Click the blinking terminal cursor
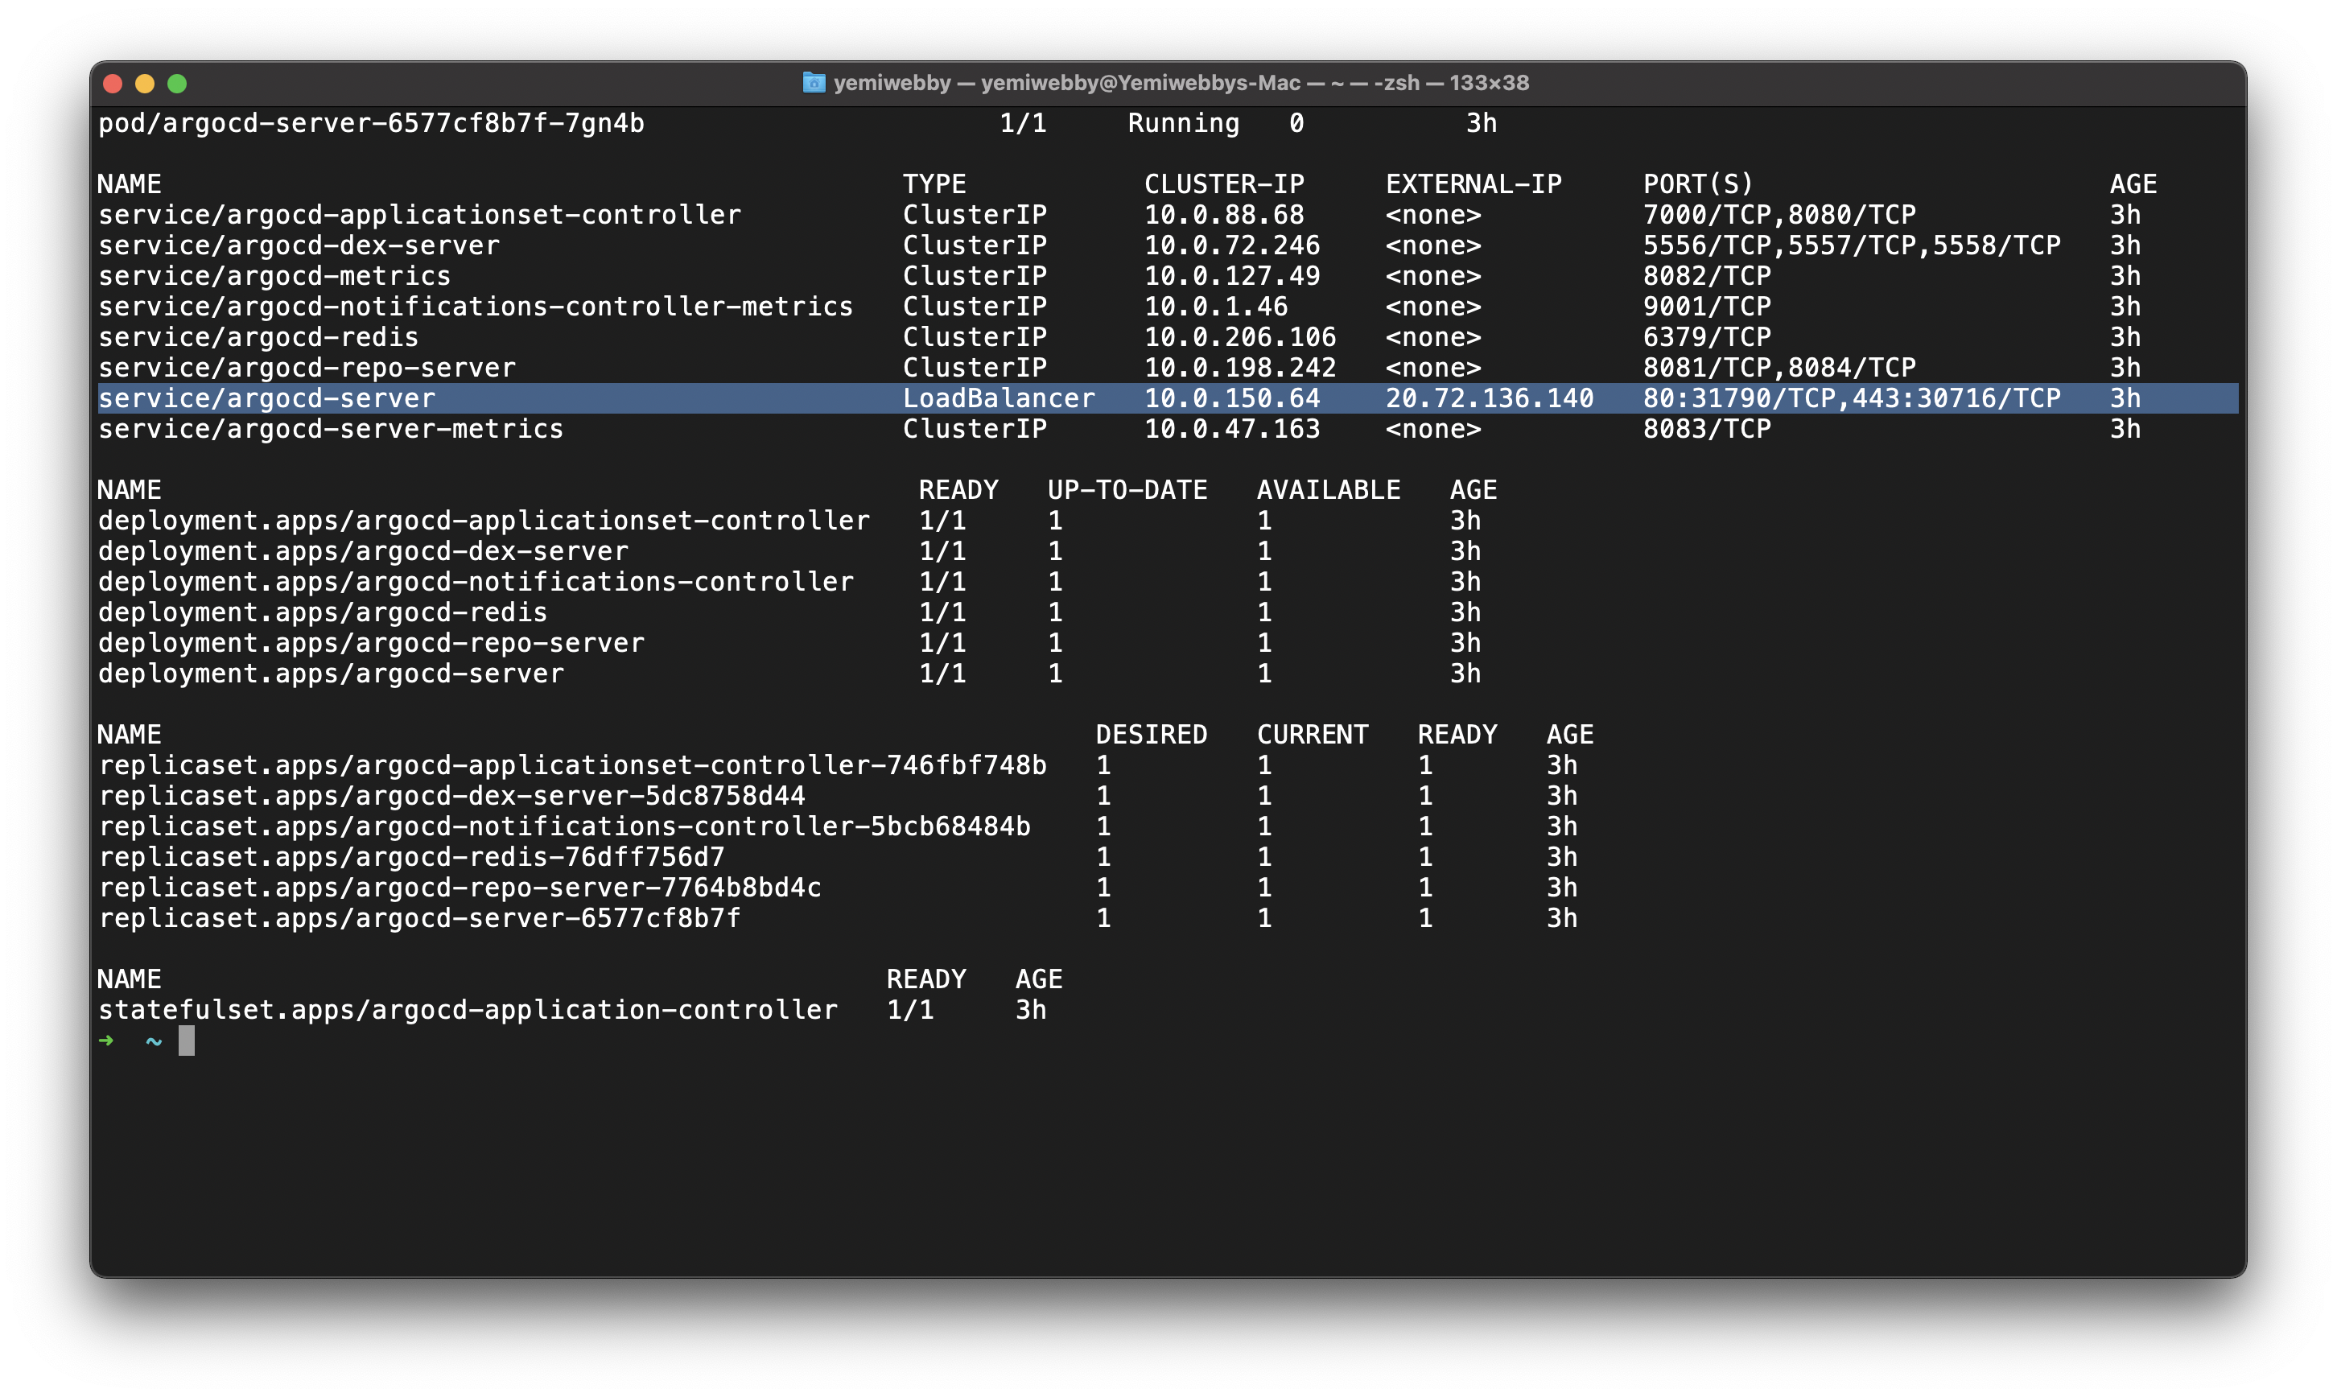The height and width of the screenshot is (1397, 2337). click(188, 1041)
